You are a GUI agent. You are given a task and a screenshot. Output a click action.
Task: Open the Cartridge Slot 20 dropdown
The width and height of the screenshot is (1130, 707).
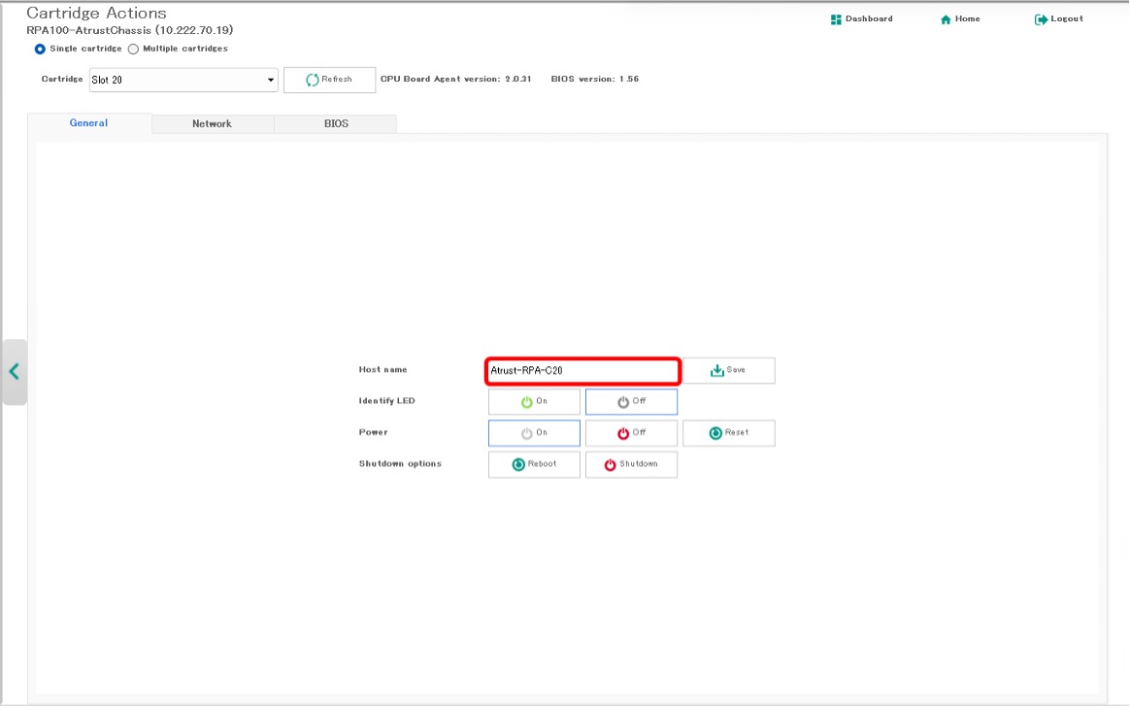(x=183, y=80)
